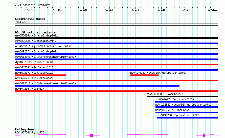This screenshot has height=138, width=225.
Task: Click the left arrow of the ruler
Action: [x=16, y=8]
